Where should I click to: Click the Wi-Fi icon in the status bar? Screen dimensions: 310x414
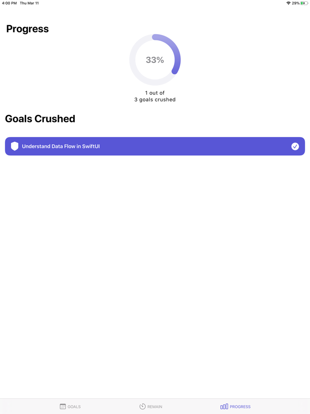[x=289, y=3]
